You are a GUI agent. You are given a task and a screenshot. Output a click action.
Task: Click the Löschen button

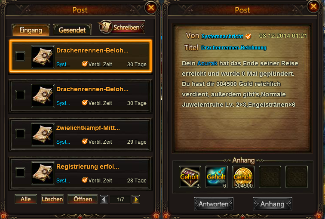52,199
